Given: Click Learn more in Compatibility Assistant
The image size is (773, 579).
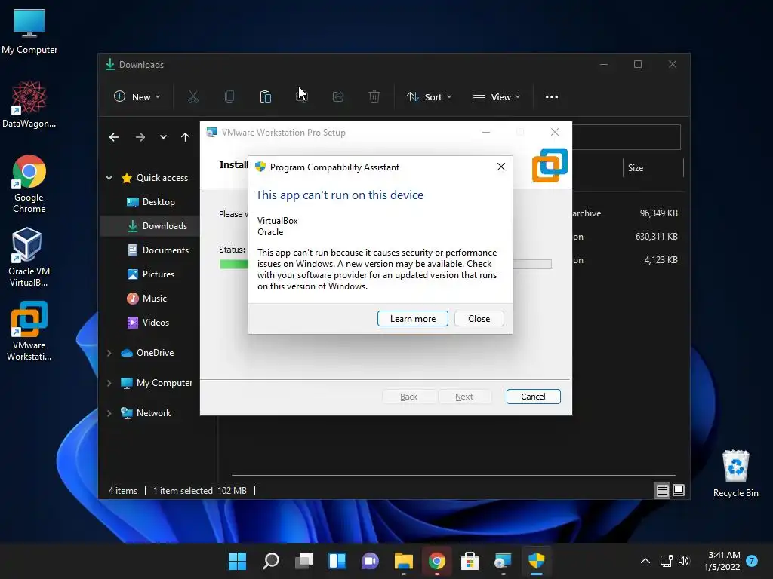Looking at the screenshot, I should pyautogui.click(x=413, y=319).
